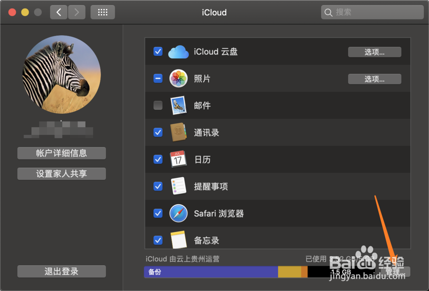Open 选项 for 照片
This screenshot has width=429, height=291.
(x=375, y=79)
